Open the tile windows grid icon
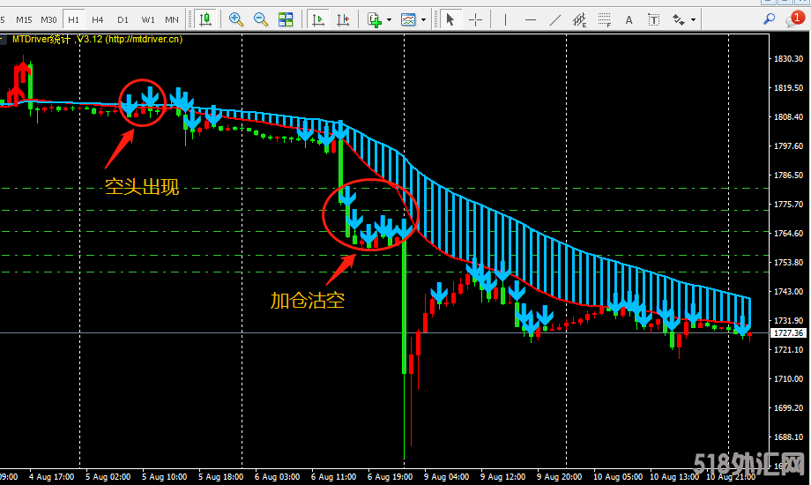Screen dimensions: 811x485 286,19
